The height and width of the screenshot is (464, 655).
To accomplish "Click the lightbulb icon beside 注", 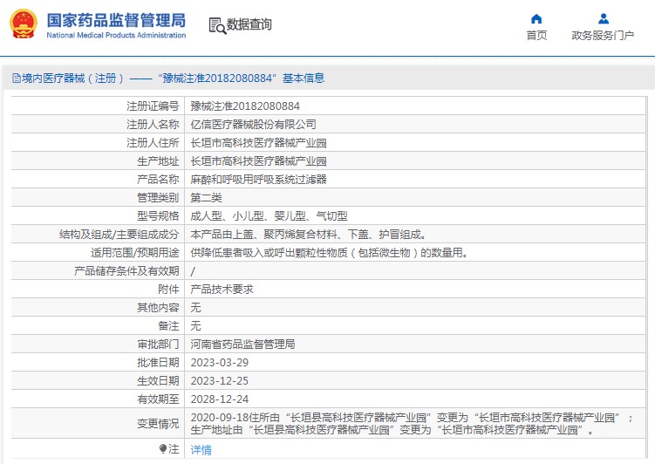I will 163,449.
